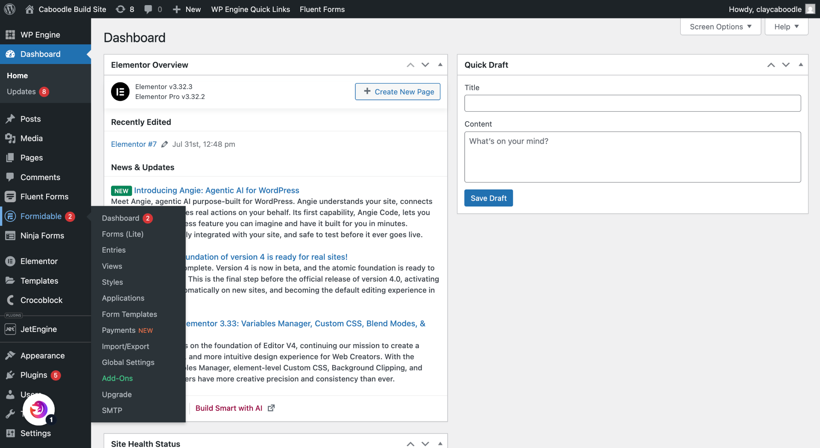Click the What's on your mind content box

point(633,157)
